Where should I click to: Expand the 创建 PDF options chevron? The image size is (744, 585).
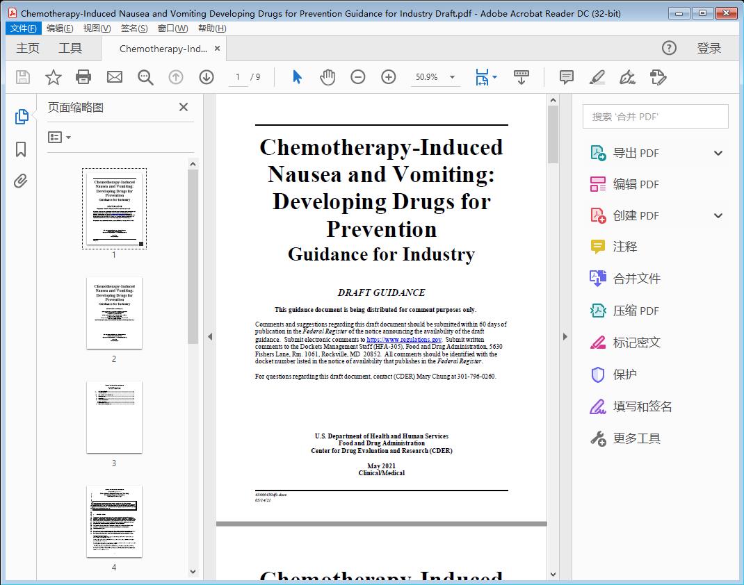coord(718,215)
